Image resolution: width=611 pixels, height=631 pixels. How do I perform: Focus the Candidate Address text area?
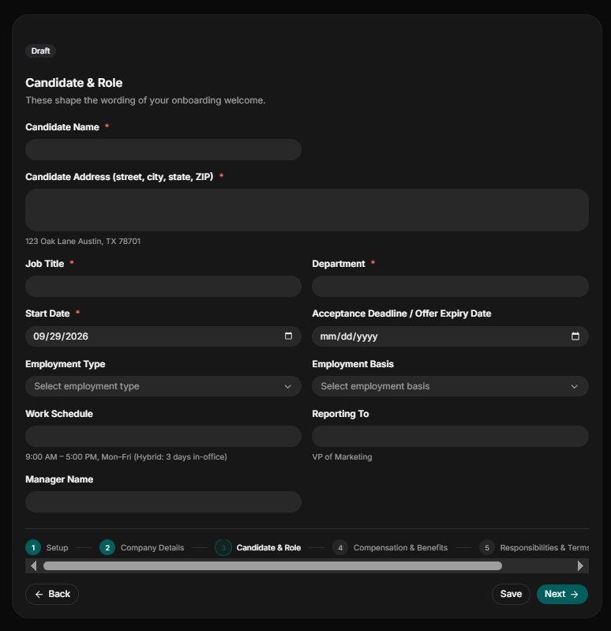click(x=307, y=210)
